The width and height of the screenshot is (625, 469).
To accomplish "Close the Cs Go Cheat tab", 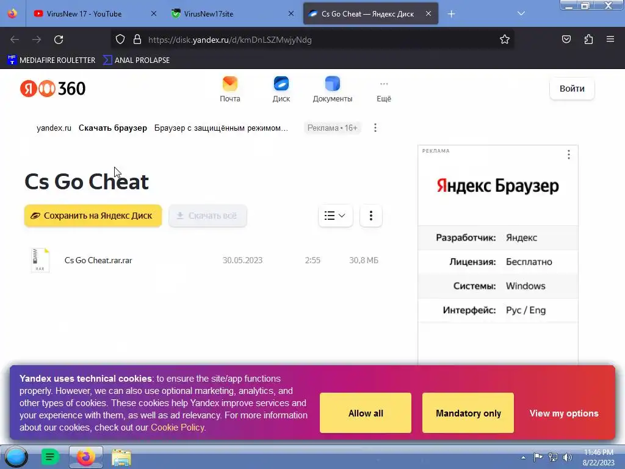I will tap(428, 13).
